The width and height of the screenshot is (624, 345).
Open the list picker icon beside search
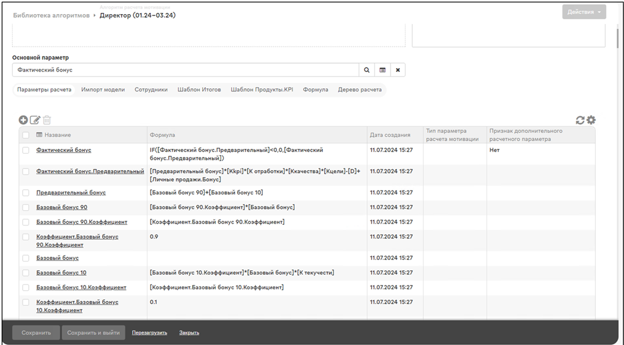382,70
